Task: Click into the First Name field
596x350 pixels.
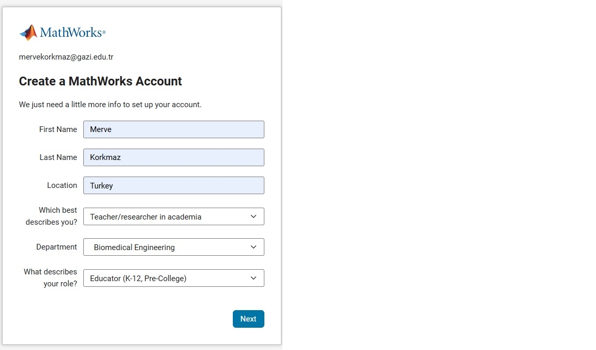Action: (x=174, y=129)
